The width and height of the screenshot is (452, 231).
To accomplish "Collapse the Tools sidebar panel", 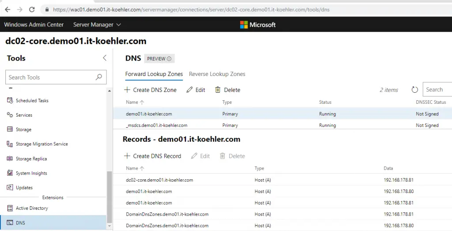I will (105, 58).
